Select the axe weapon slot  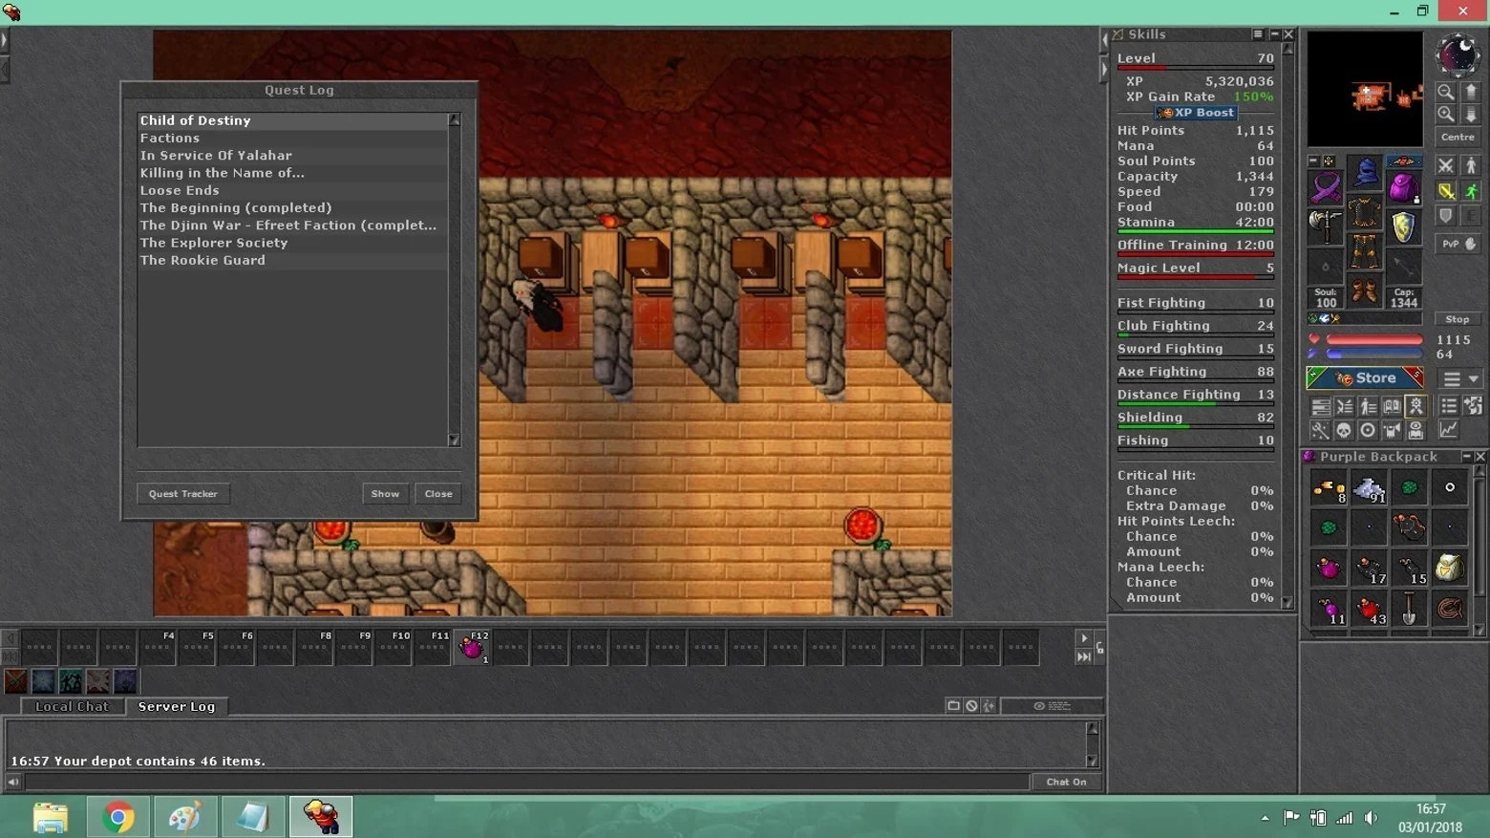click(x=1326, y=226)
